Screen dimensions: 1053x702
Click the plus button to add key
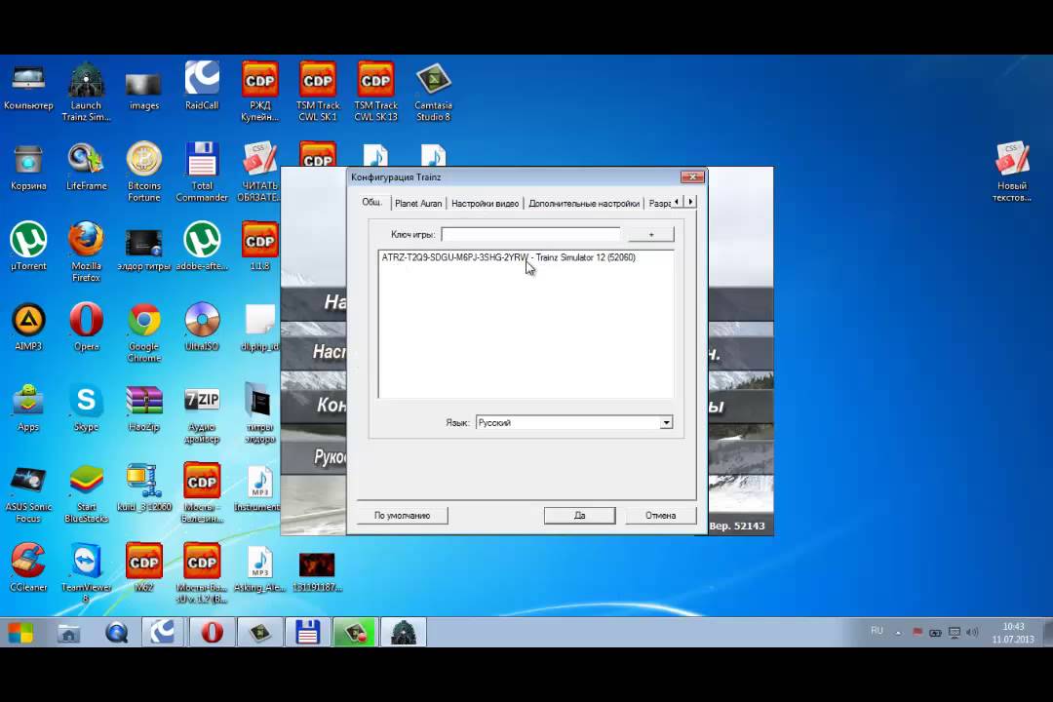650,234
